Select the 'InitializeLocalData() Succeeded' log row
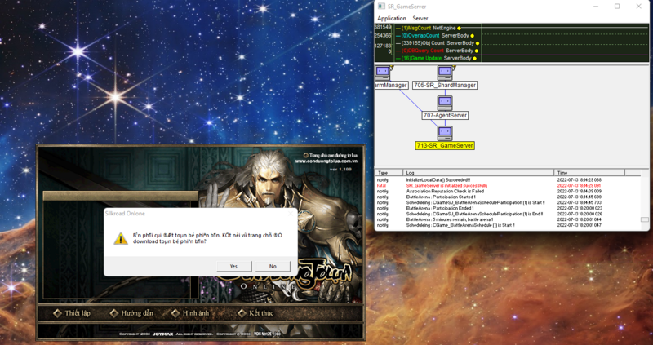Image resolution: width=653 pixels, height=345 pixels. [508, 179]
